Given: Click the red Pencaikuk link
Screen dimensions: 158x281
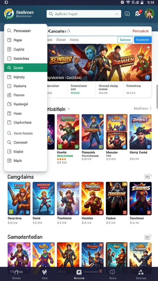Looking at the screenshot, I should pos(141,31).
